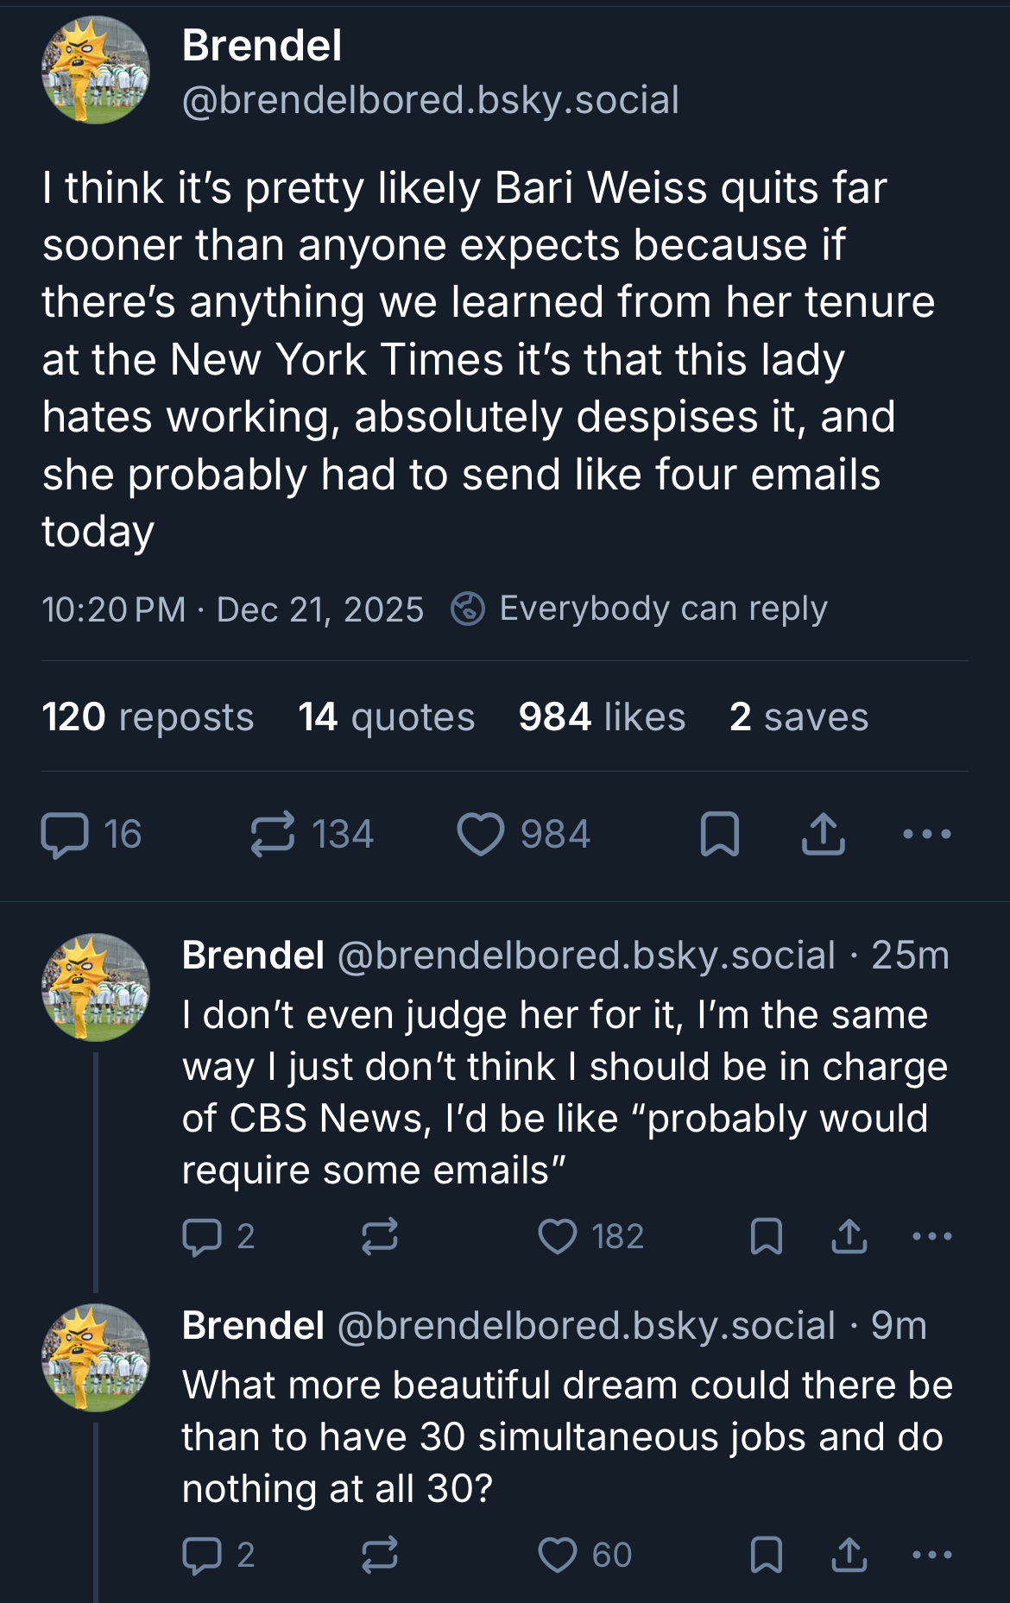The height and width of the screenshot is (1603, 1010).
Task: Reply to the main Bari Weiss post
Action: 65,835
